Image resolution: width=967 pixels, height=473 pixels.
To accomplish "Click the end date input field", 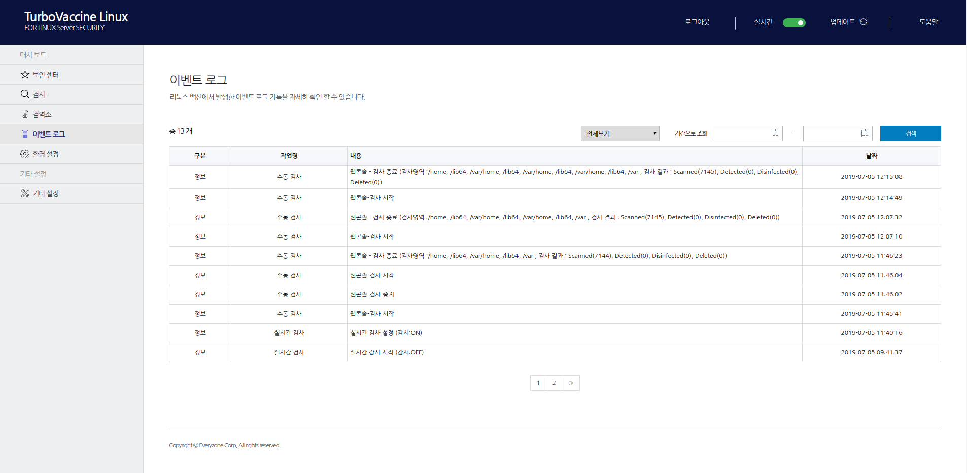I will pyautogui.click(x=832, y=133).
